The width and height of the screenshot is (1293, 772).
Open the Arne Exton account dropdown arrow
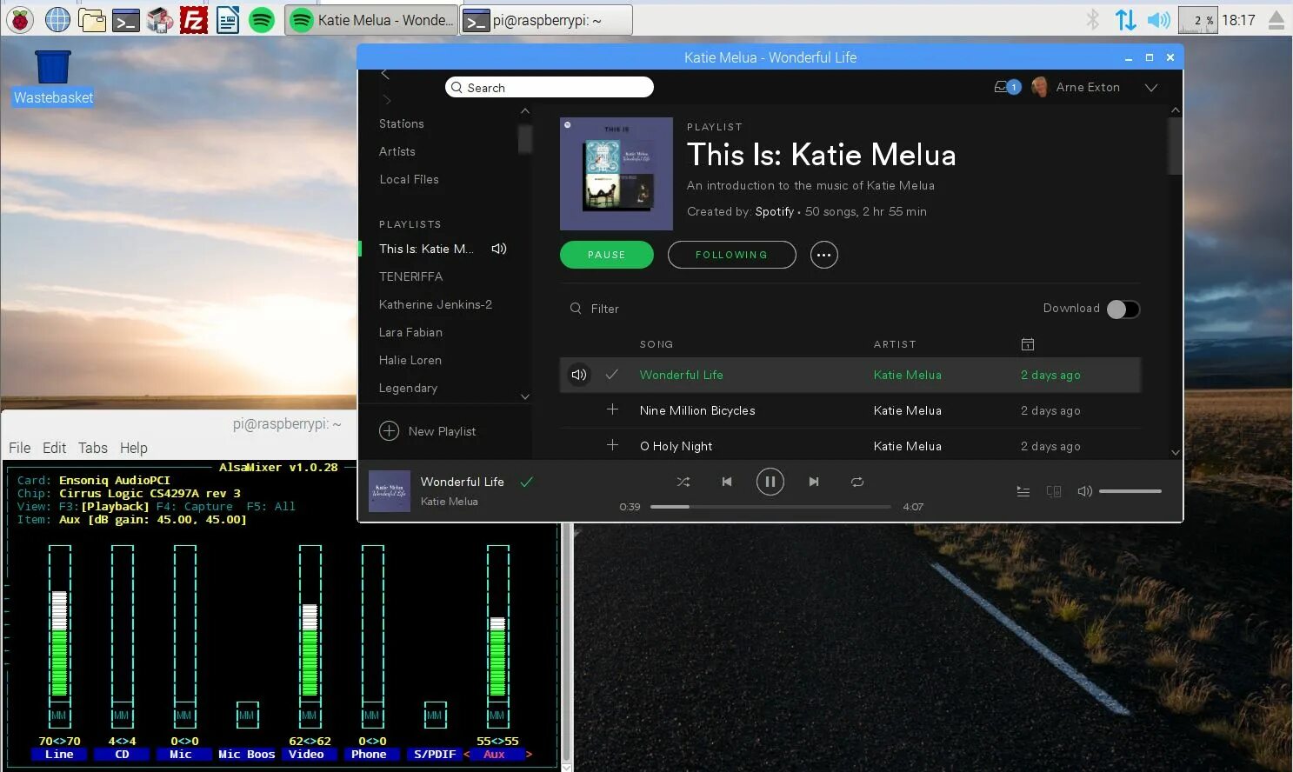[1151, 87]
